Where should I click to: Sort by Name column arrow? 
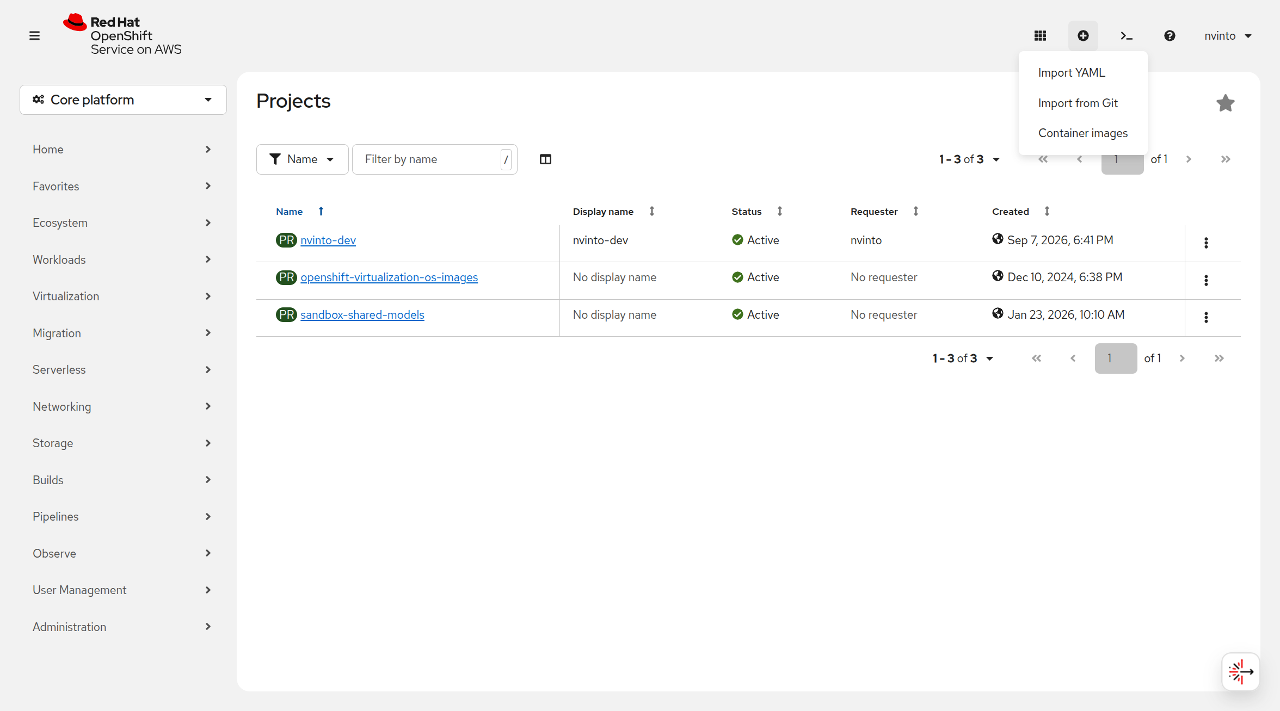pyautogui.click(x=321, y=211)
